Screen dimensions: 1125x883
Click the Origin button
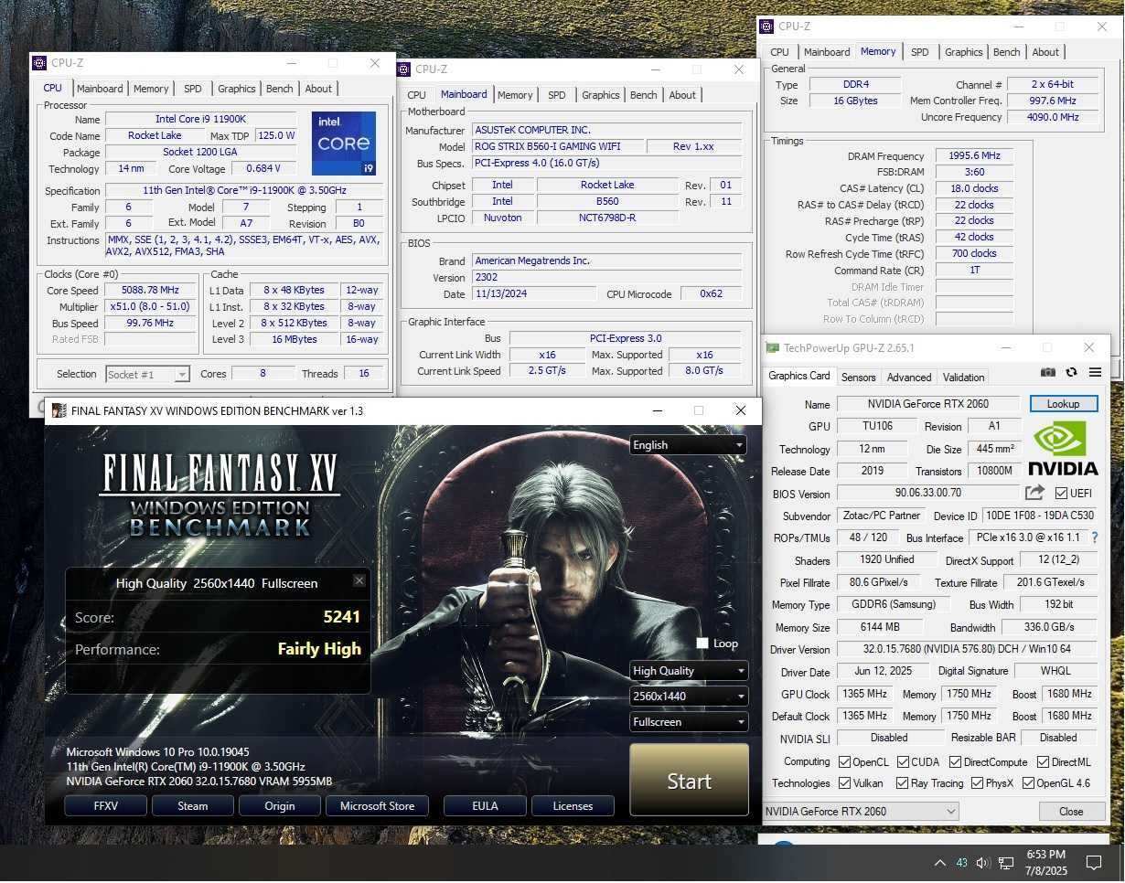point(280,806)
